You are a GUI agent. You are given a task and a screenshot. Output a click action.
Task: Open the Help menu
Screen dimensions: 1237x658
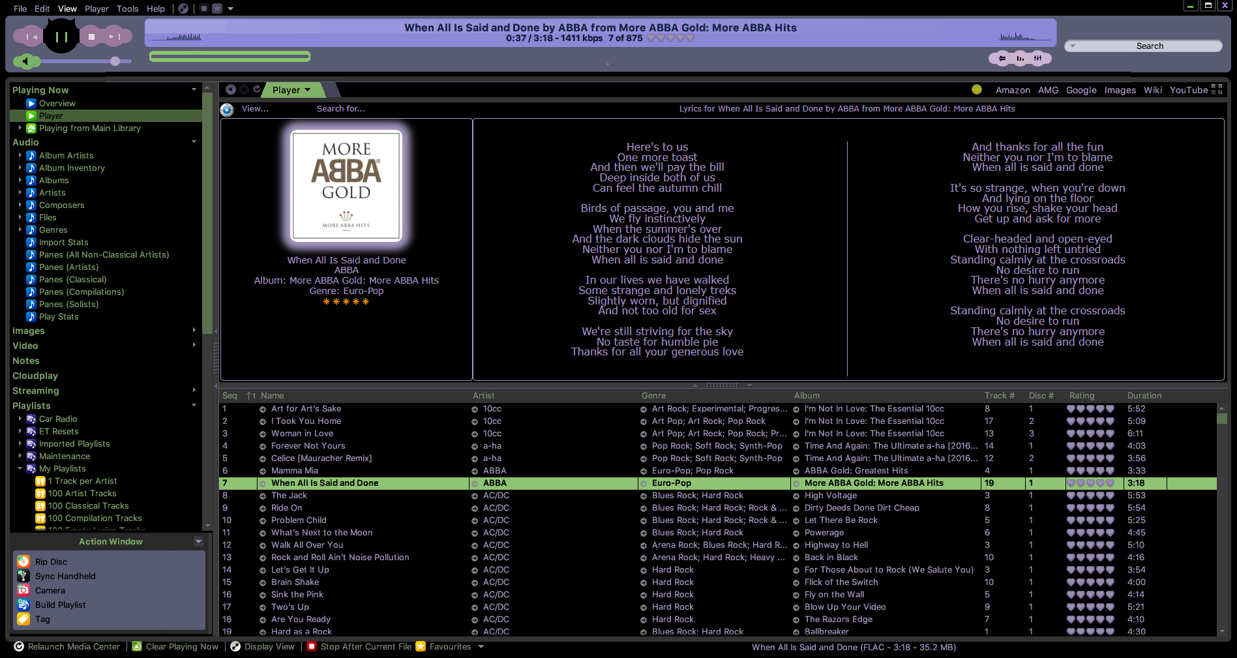[156, 8]
